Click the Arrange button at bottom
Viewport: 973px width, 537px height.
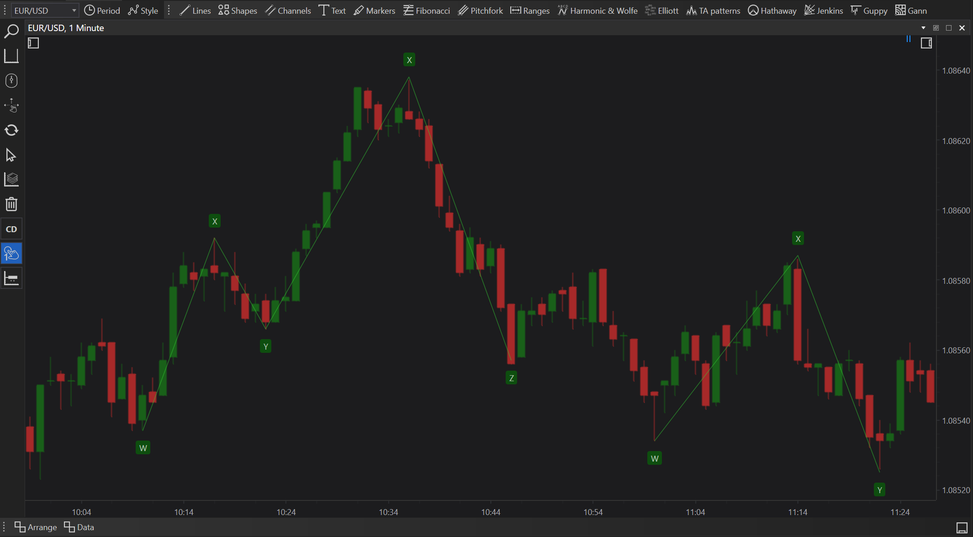[x=36, y=527]
